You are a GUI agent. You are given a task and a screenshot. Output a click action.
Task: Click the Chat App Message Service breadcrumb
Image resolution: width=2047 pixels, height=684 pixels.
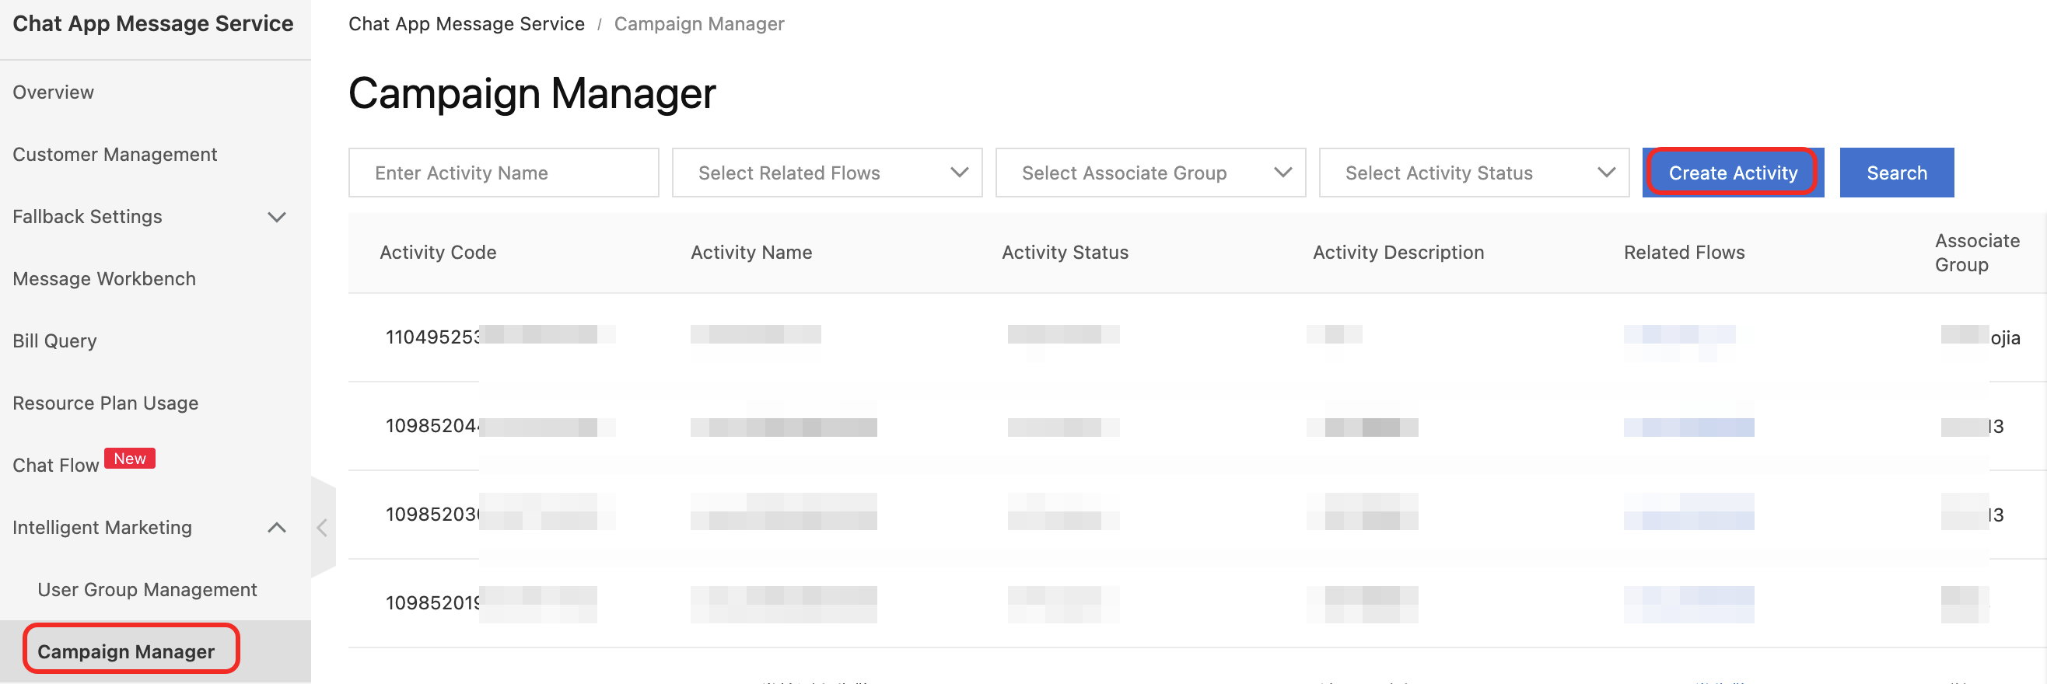click(467, 24)
